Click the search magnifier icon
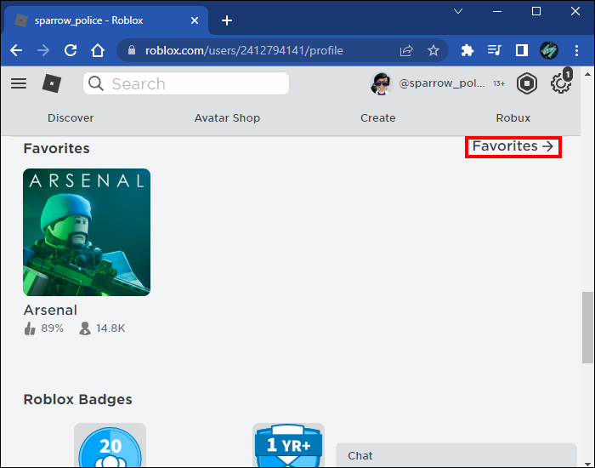 tap(95, 83)
